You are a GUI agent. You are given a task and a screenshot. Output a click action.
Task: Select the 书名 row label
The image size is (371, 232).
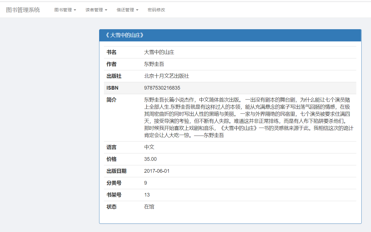111,52
